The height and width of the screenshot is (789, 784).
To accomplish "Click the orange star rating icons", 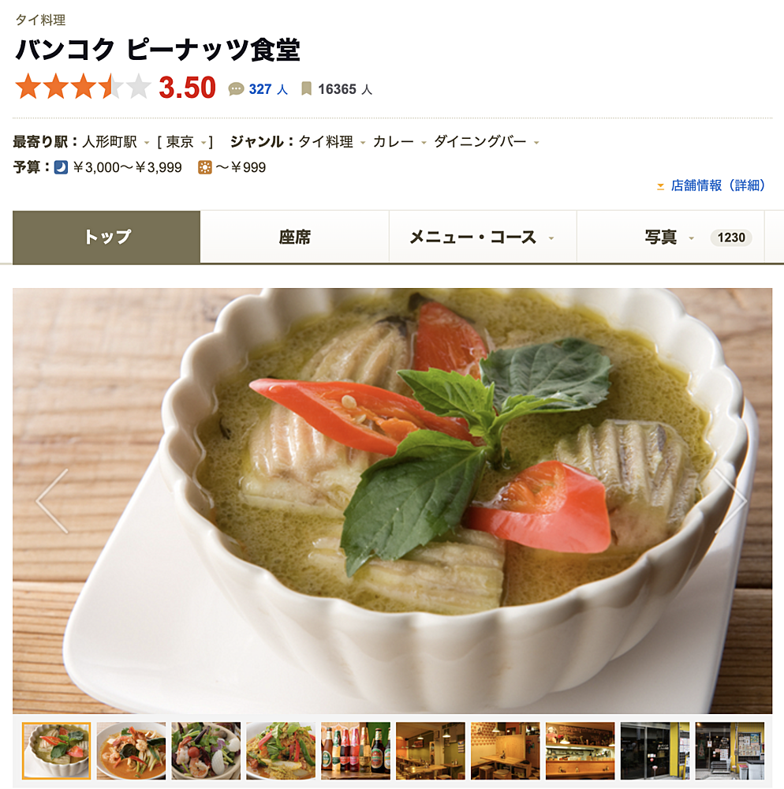I will [83, 87].
